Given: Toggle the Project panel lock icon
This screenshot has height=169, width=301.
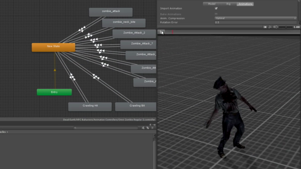Looking at the screenshot, I should 150,124.
